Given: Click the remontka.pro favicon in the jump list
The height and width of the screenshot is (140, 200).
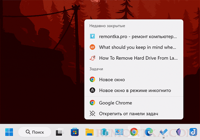Looking at the screenshot, I should tap(92, 36).
